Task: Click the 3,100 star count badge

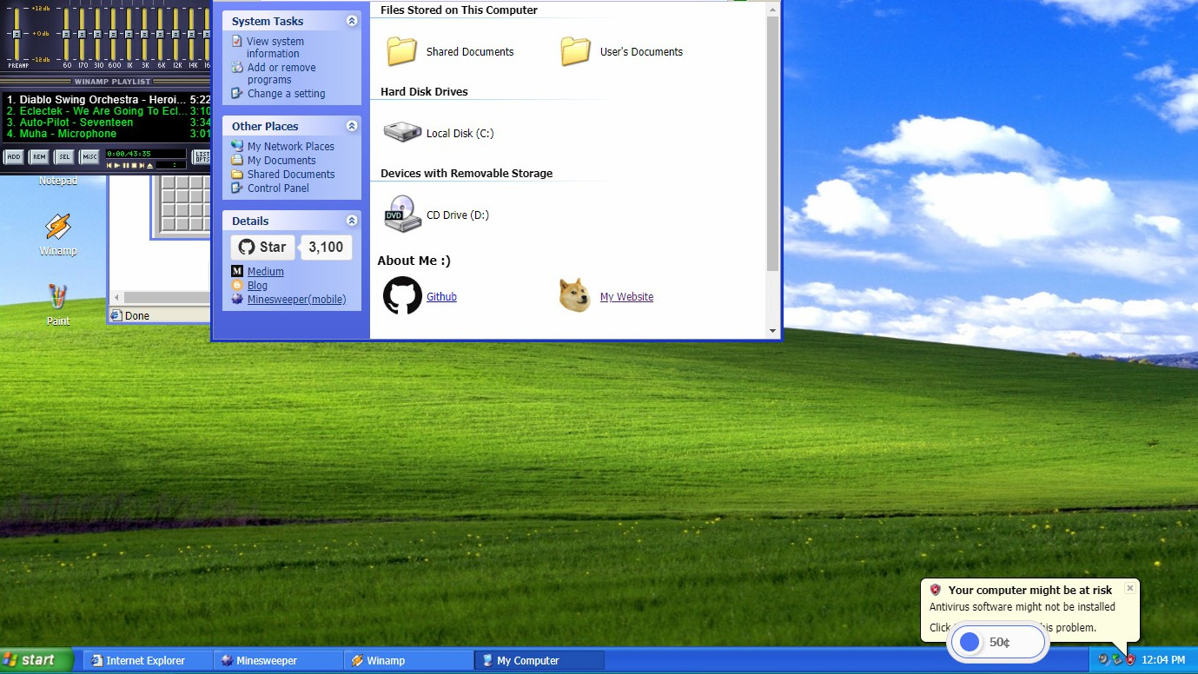Action: click(326, 247)
